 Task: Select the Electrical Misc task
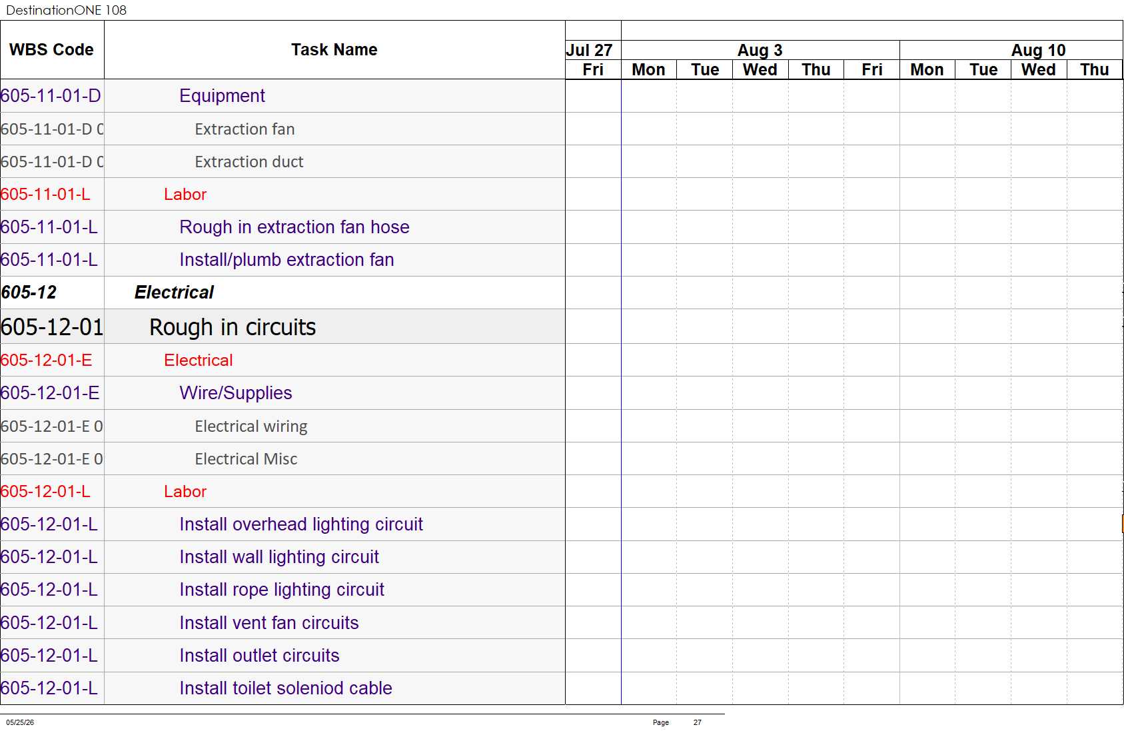[246, 459]
